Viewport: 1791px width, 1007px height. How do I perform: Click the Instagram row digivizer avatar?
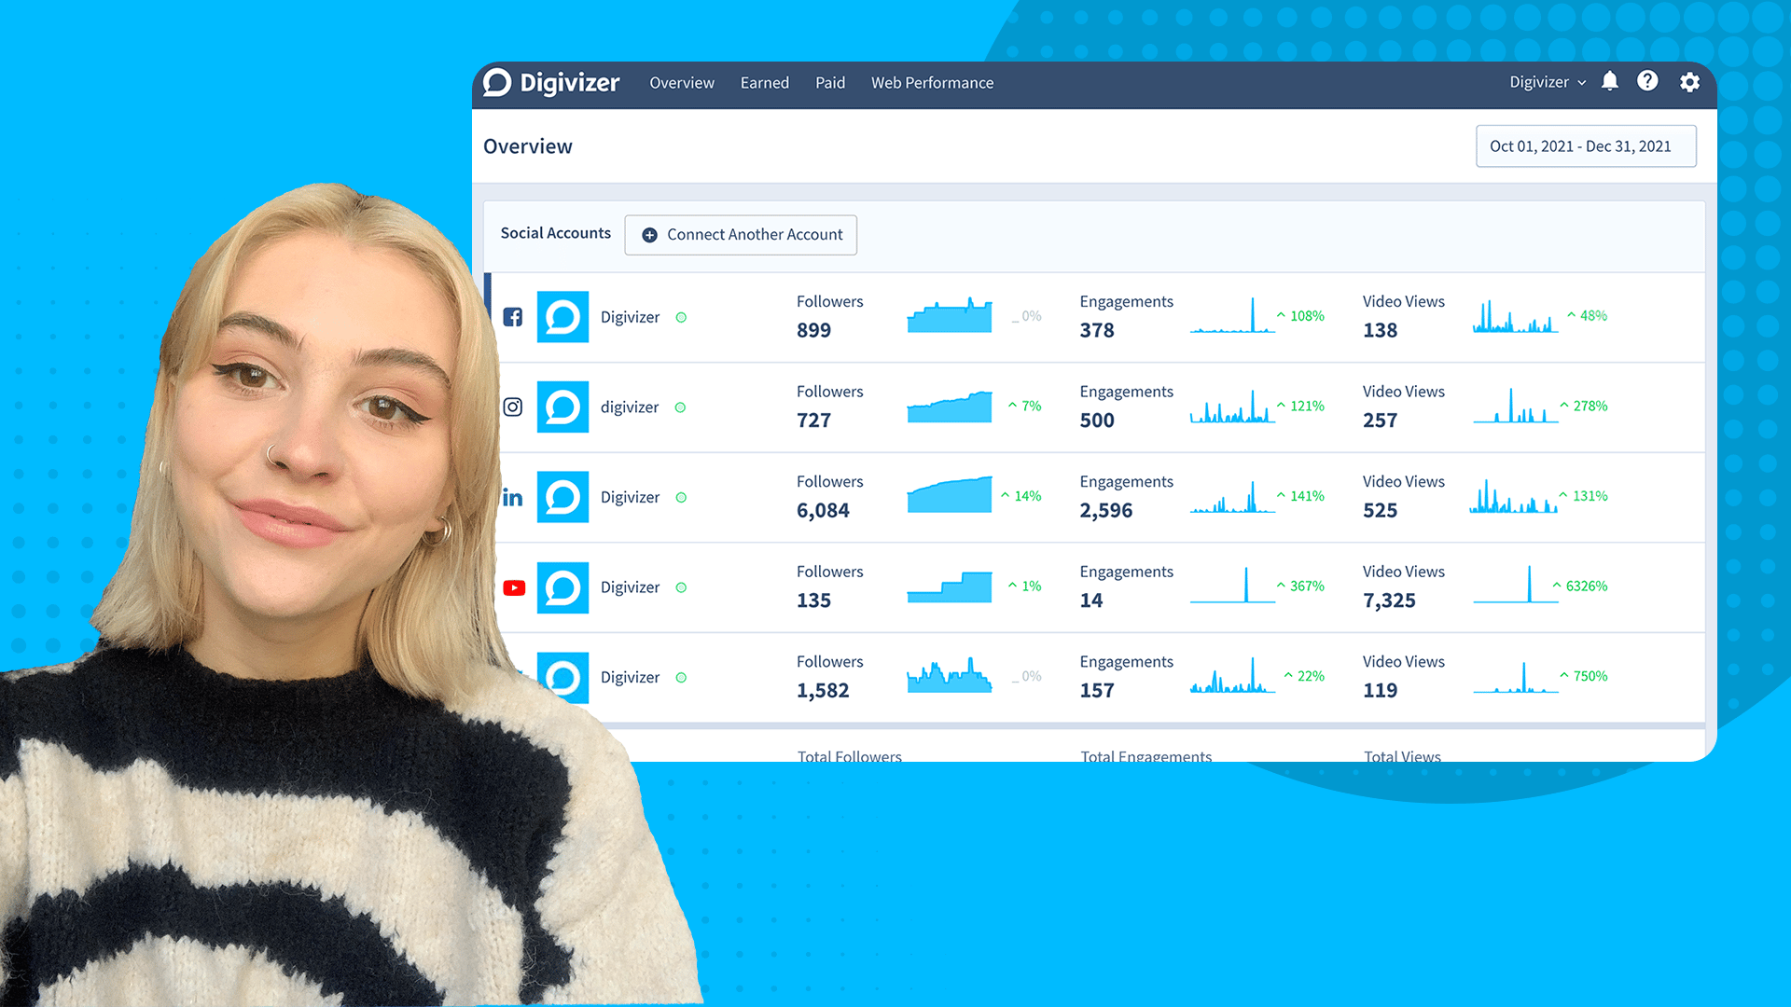(562, 407)
